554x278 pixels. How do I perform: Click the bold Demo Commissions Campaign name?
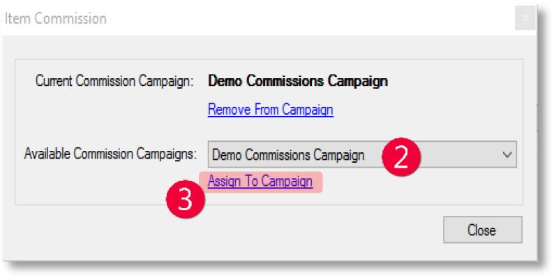pos(298,81)
